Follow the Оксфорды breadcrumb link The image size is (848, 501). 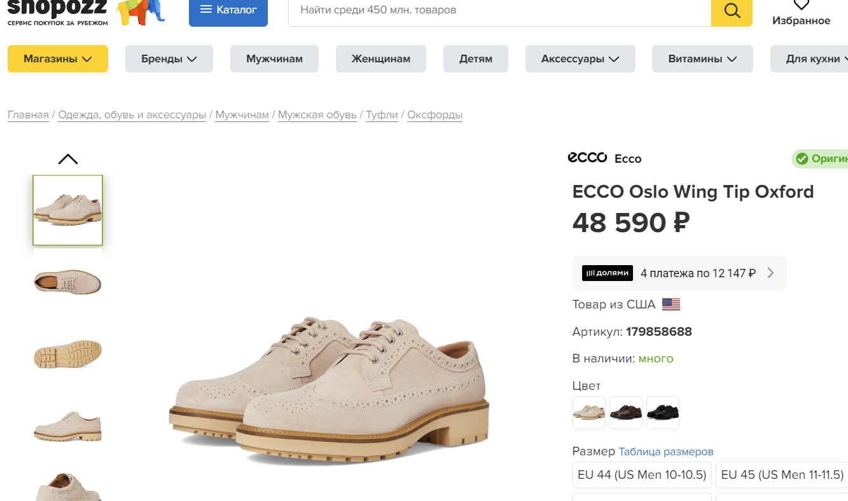pyautogui.click(x=434, y=115)
